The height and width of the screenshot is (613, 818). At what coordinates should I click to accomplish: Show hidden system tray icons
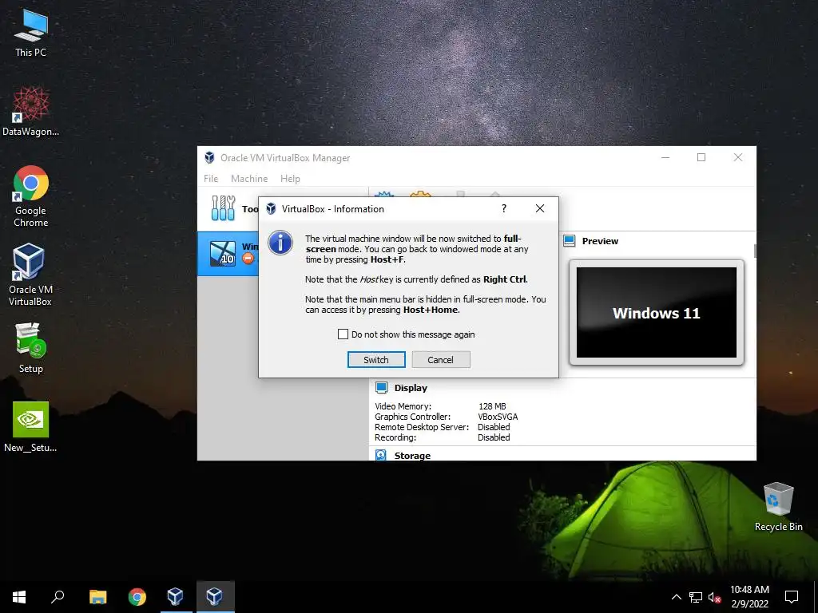pos(676,597)
